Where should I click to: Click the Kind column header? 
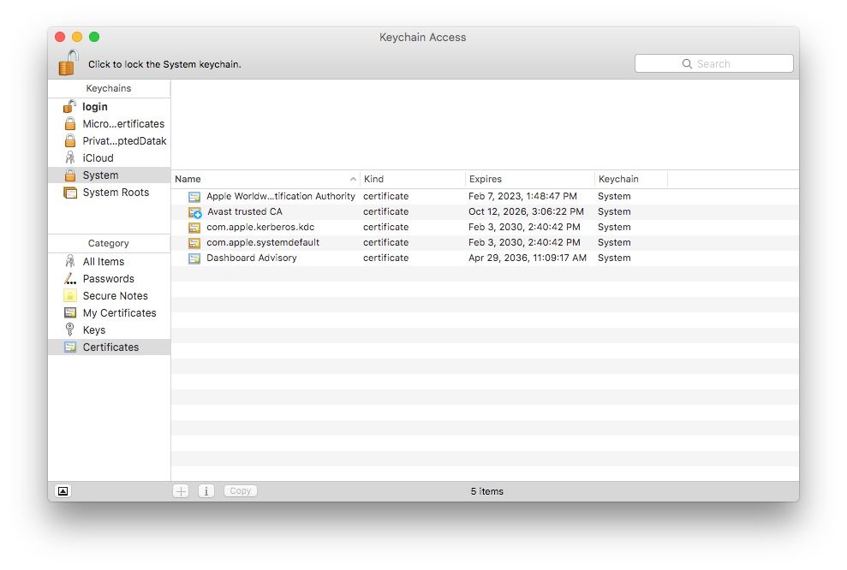click(372, 179)
